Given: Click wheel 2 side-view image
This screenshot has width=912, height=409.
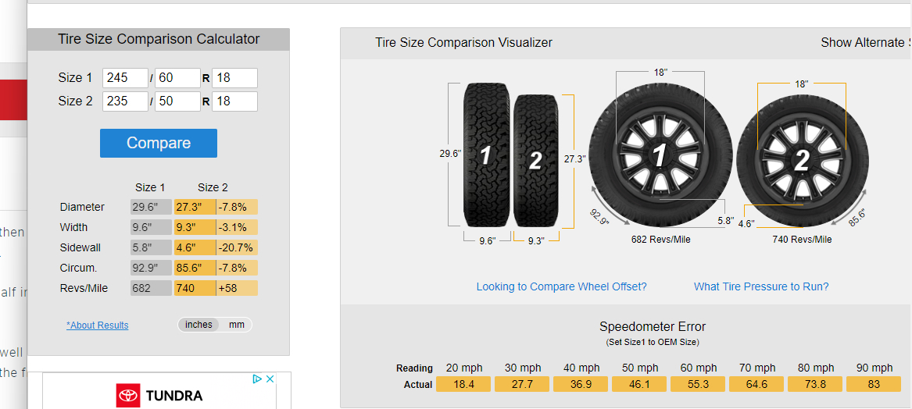Looking at the screenshot, I should (x=802, y=161).
